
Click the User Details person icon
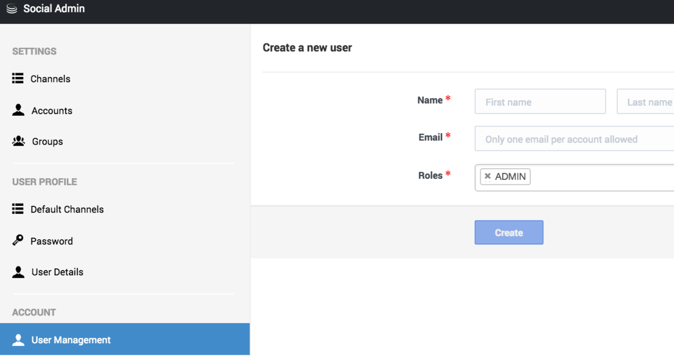pyautogui.click(x=18, y=272)
